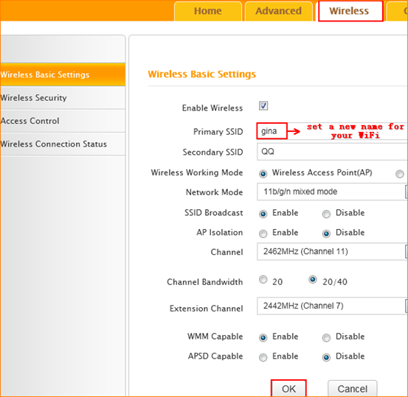Disable SSID Broadcast radio option

[x=326, y=214]
